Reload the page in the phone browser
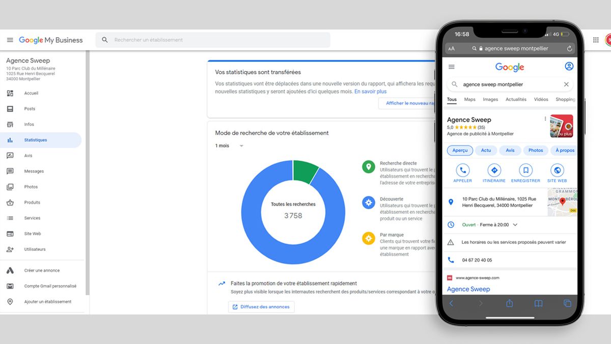The height and width of the screenshot is (344, 611). coord(570,49)
